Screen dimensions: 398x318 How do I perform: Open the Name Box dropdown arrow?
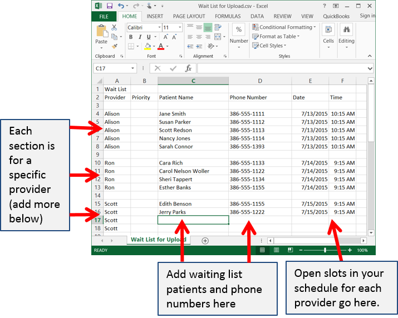[132, 68]
